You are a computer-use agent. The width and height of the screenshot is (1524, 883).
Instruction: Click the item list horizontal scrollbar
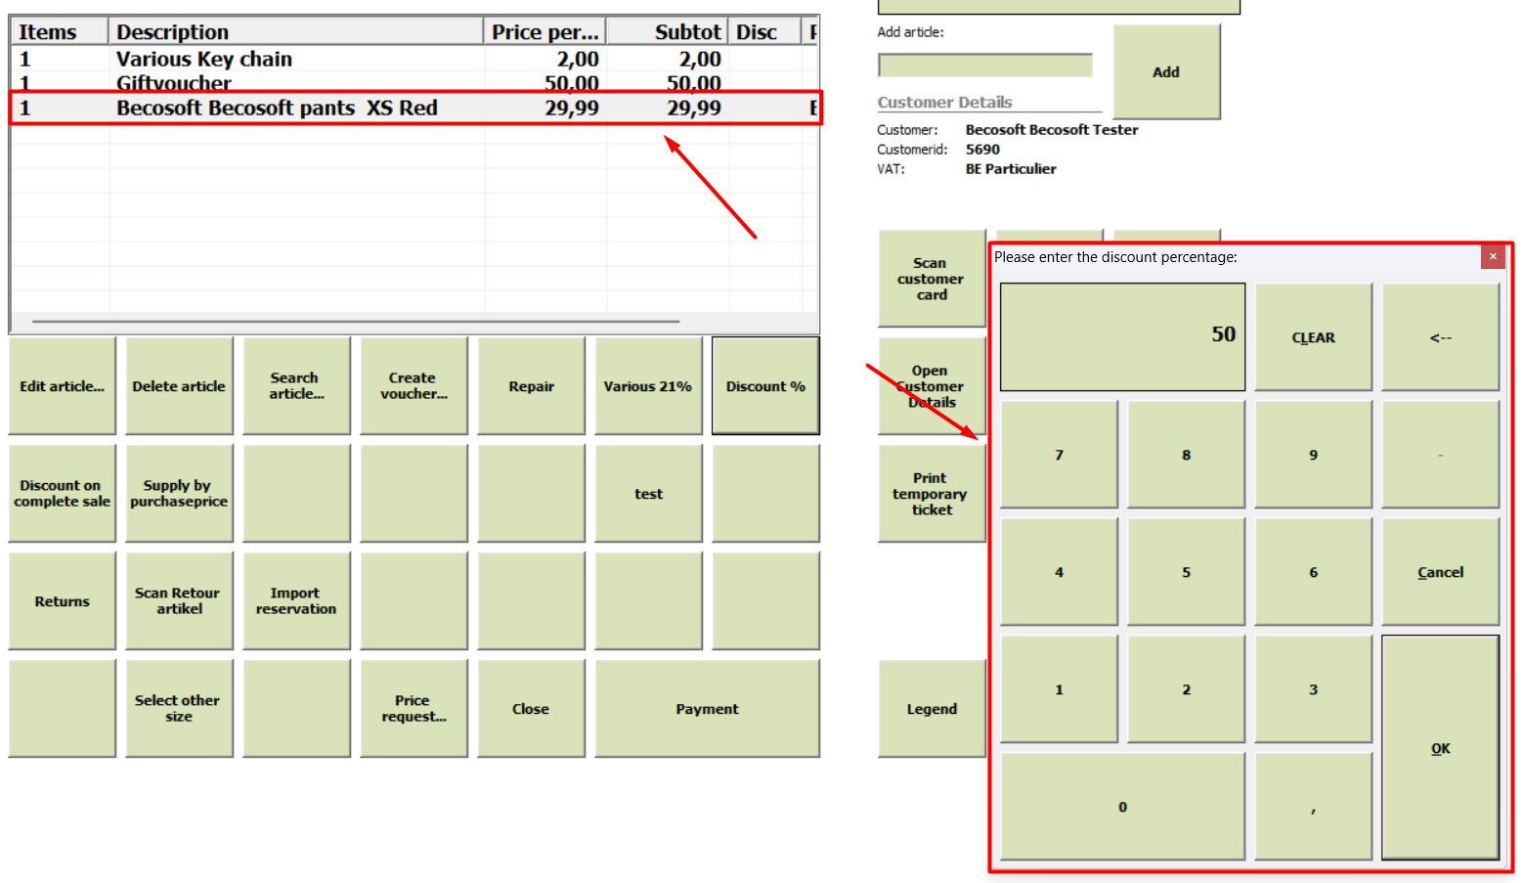356,321
